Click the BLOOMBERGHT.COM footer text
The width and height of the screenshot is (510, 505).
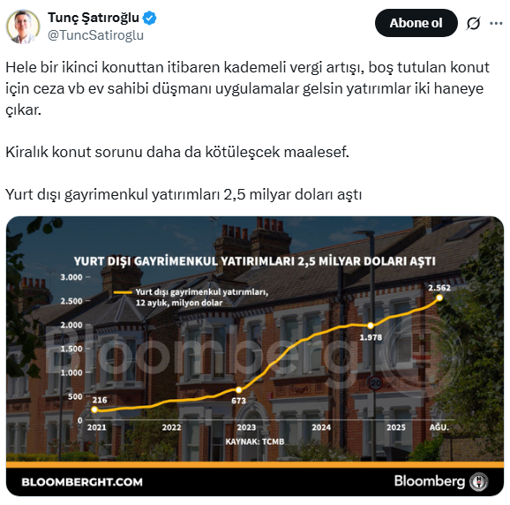coord(82,482)
